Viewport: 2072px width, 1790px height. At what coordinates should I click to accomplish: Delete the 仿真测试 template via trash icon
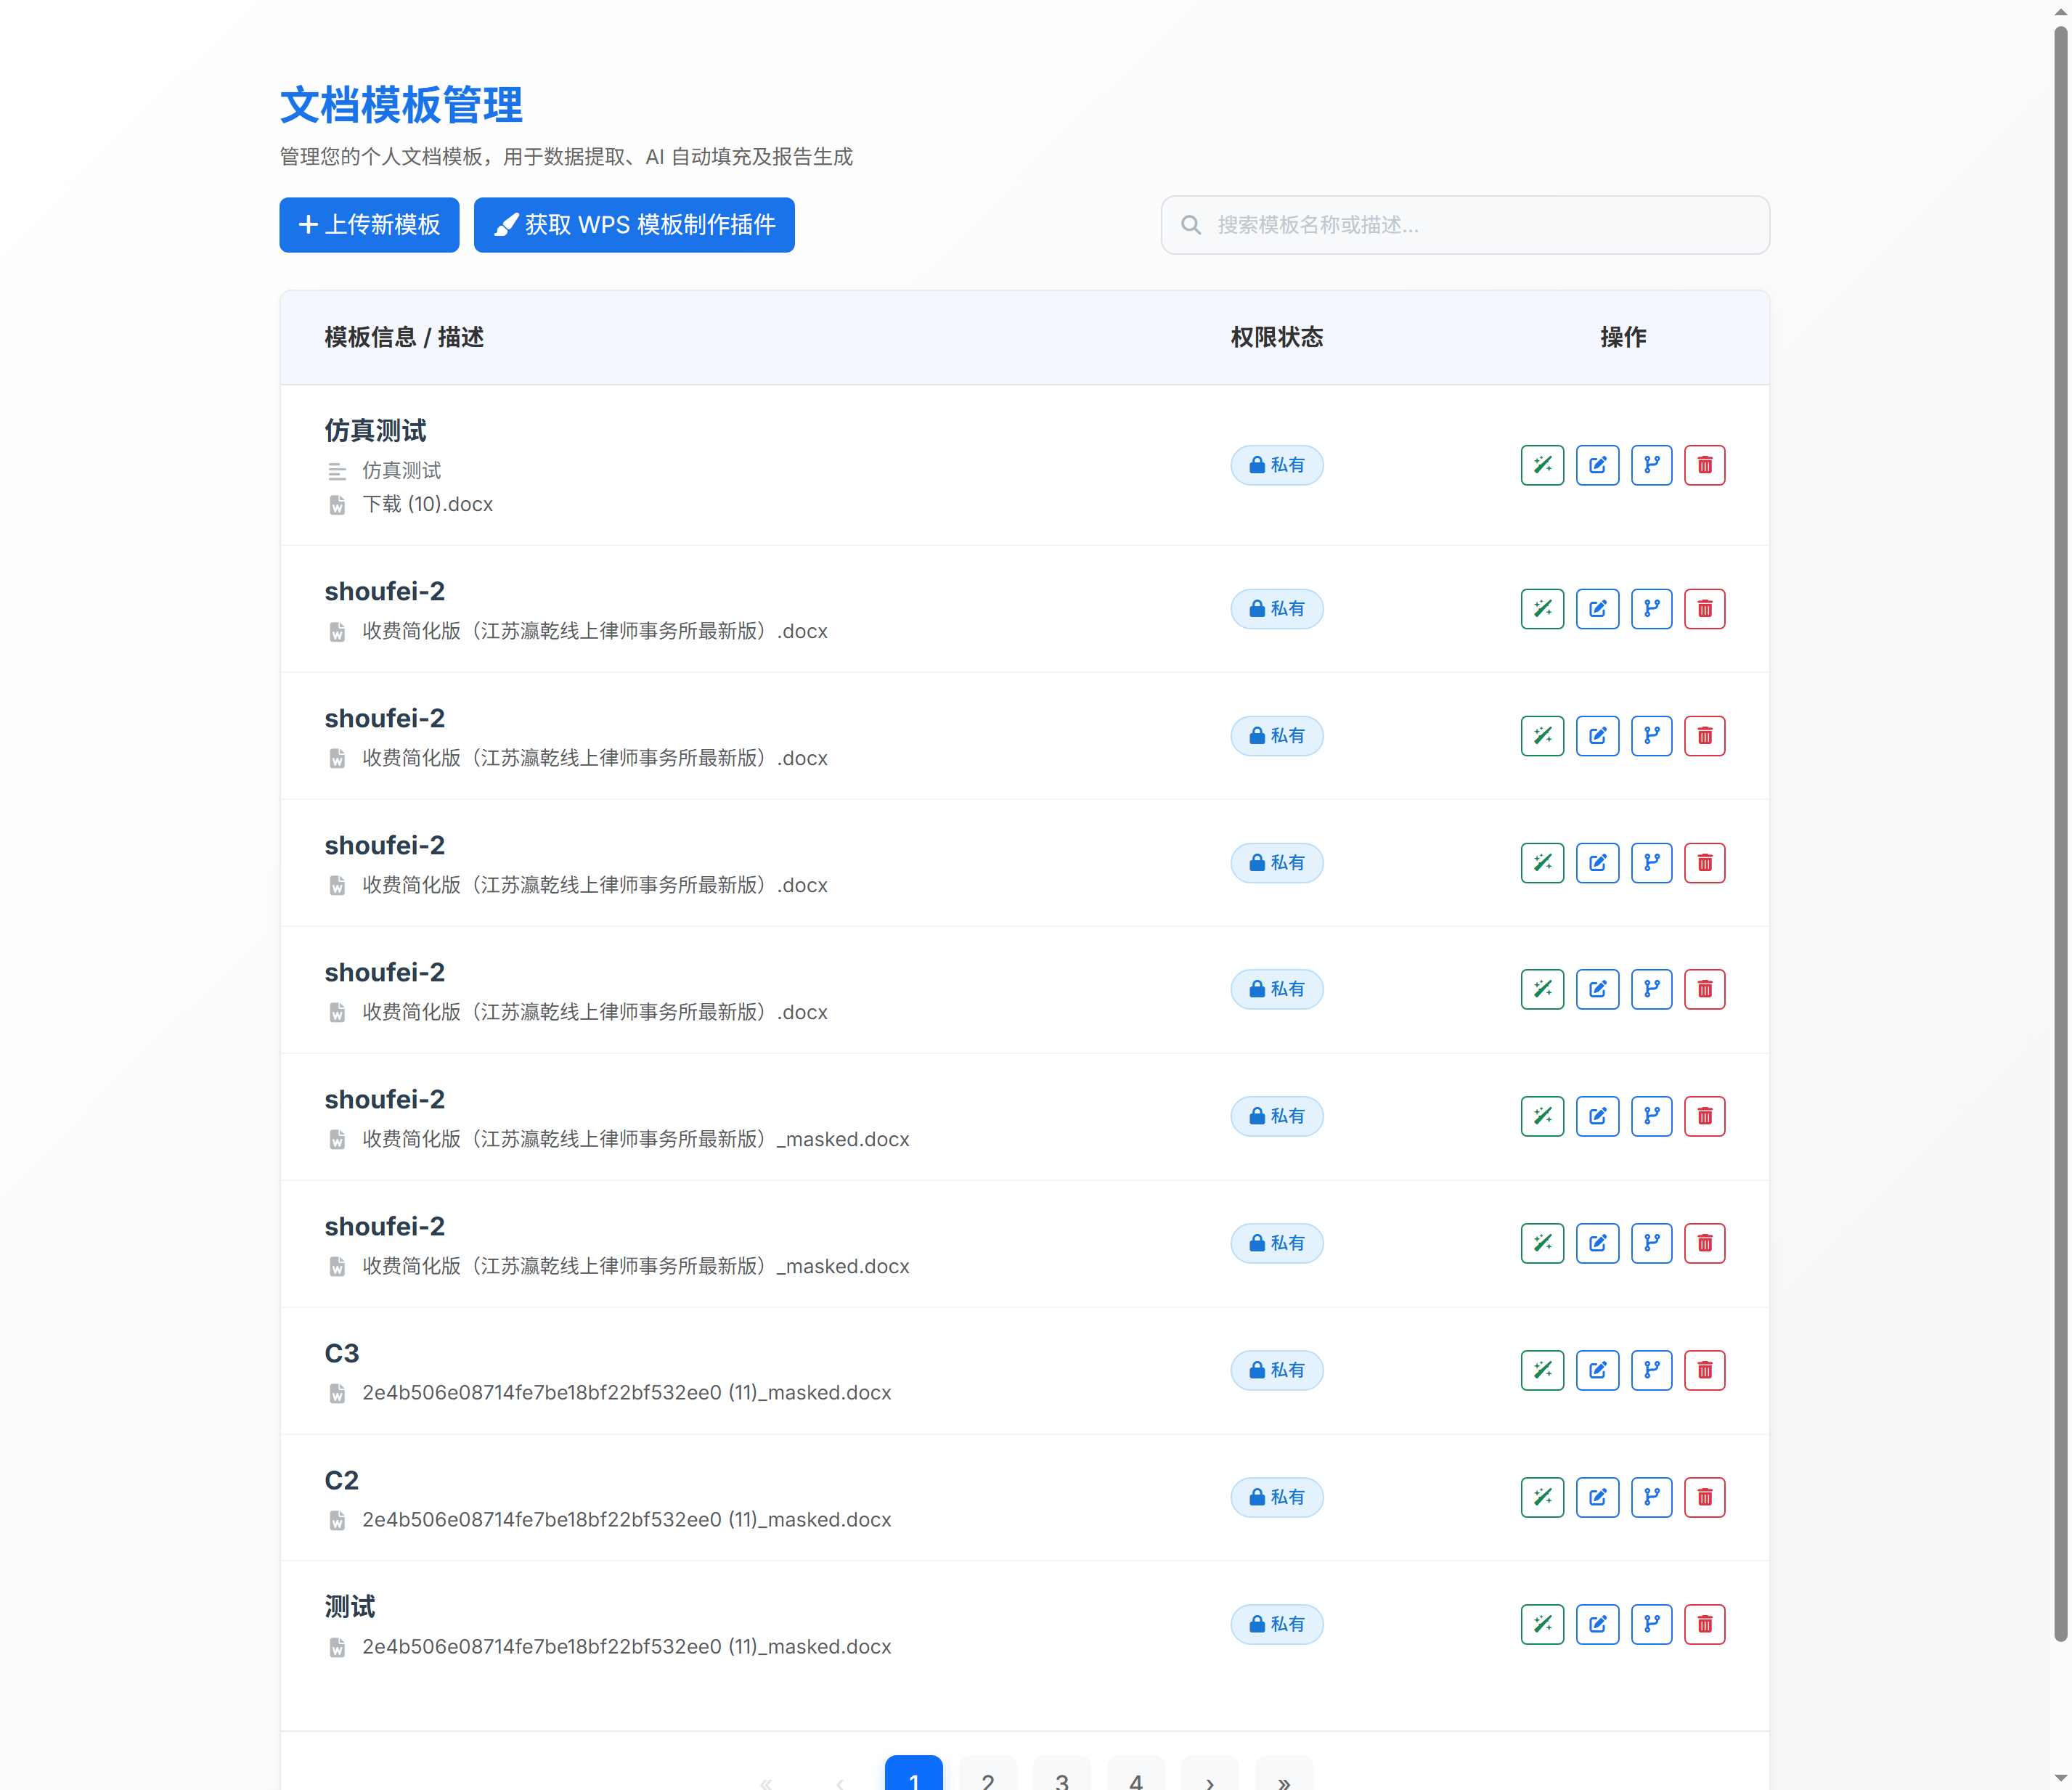tap(1706, 464)
